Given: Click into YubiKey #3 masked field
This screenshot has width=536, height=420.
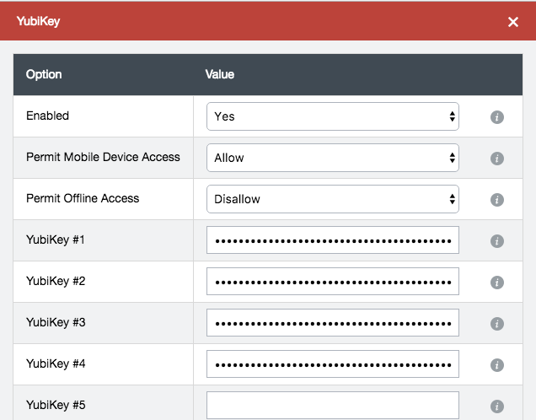Looking at the screenshot, I should pyautogui.click(x=333, y=323).
